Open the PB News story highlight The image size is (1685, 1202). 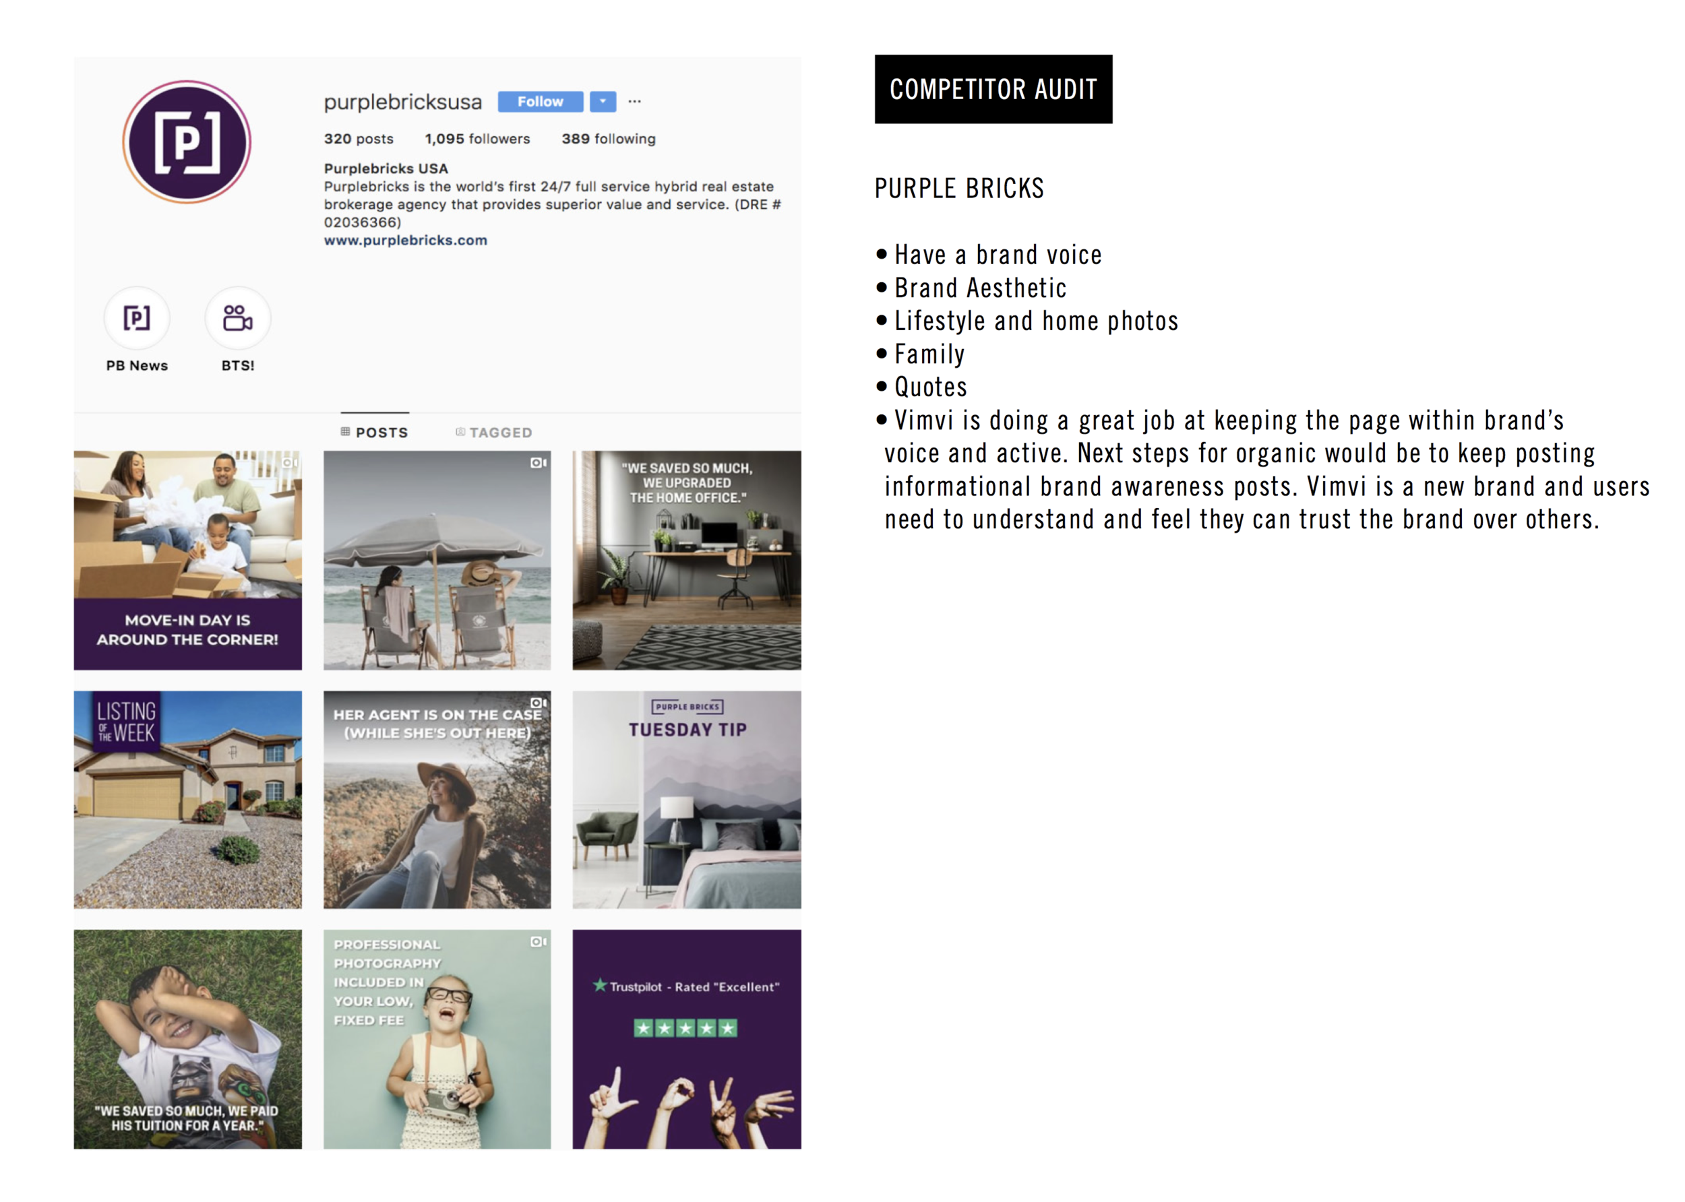137,319
